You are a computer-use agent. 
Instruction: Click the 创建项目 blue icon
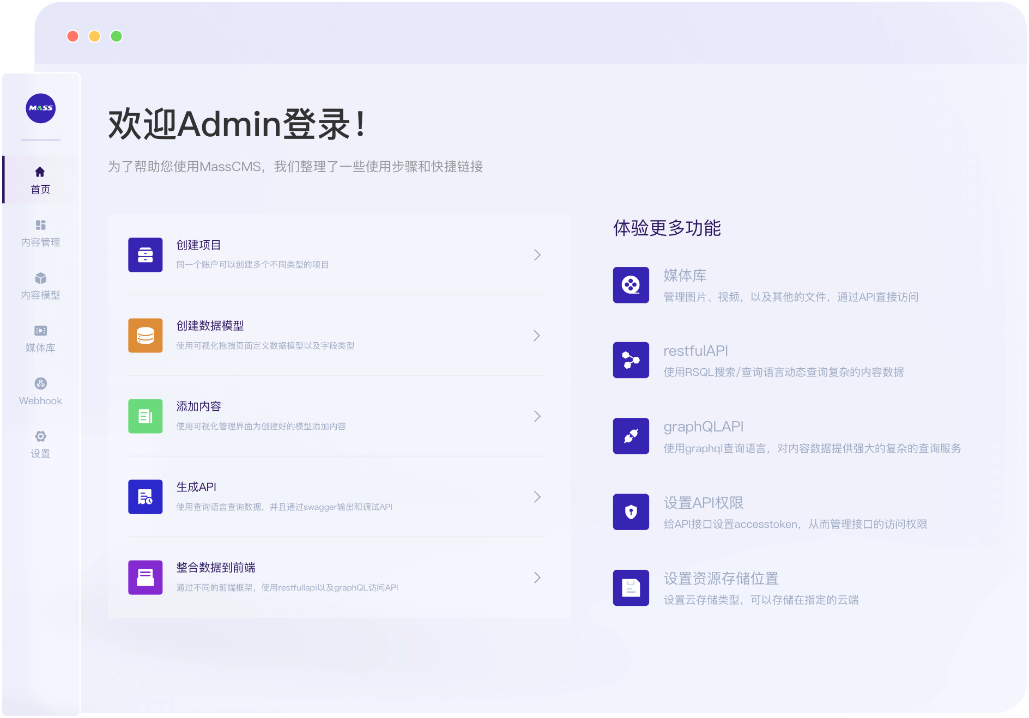click(145, 254)
